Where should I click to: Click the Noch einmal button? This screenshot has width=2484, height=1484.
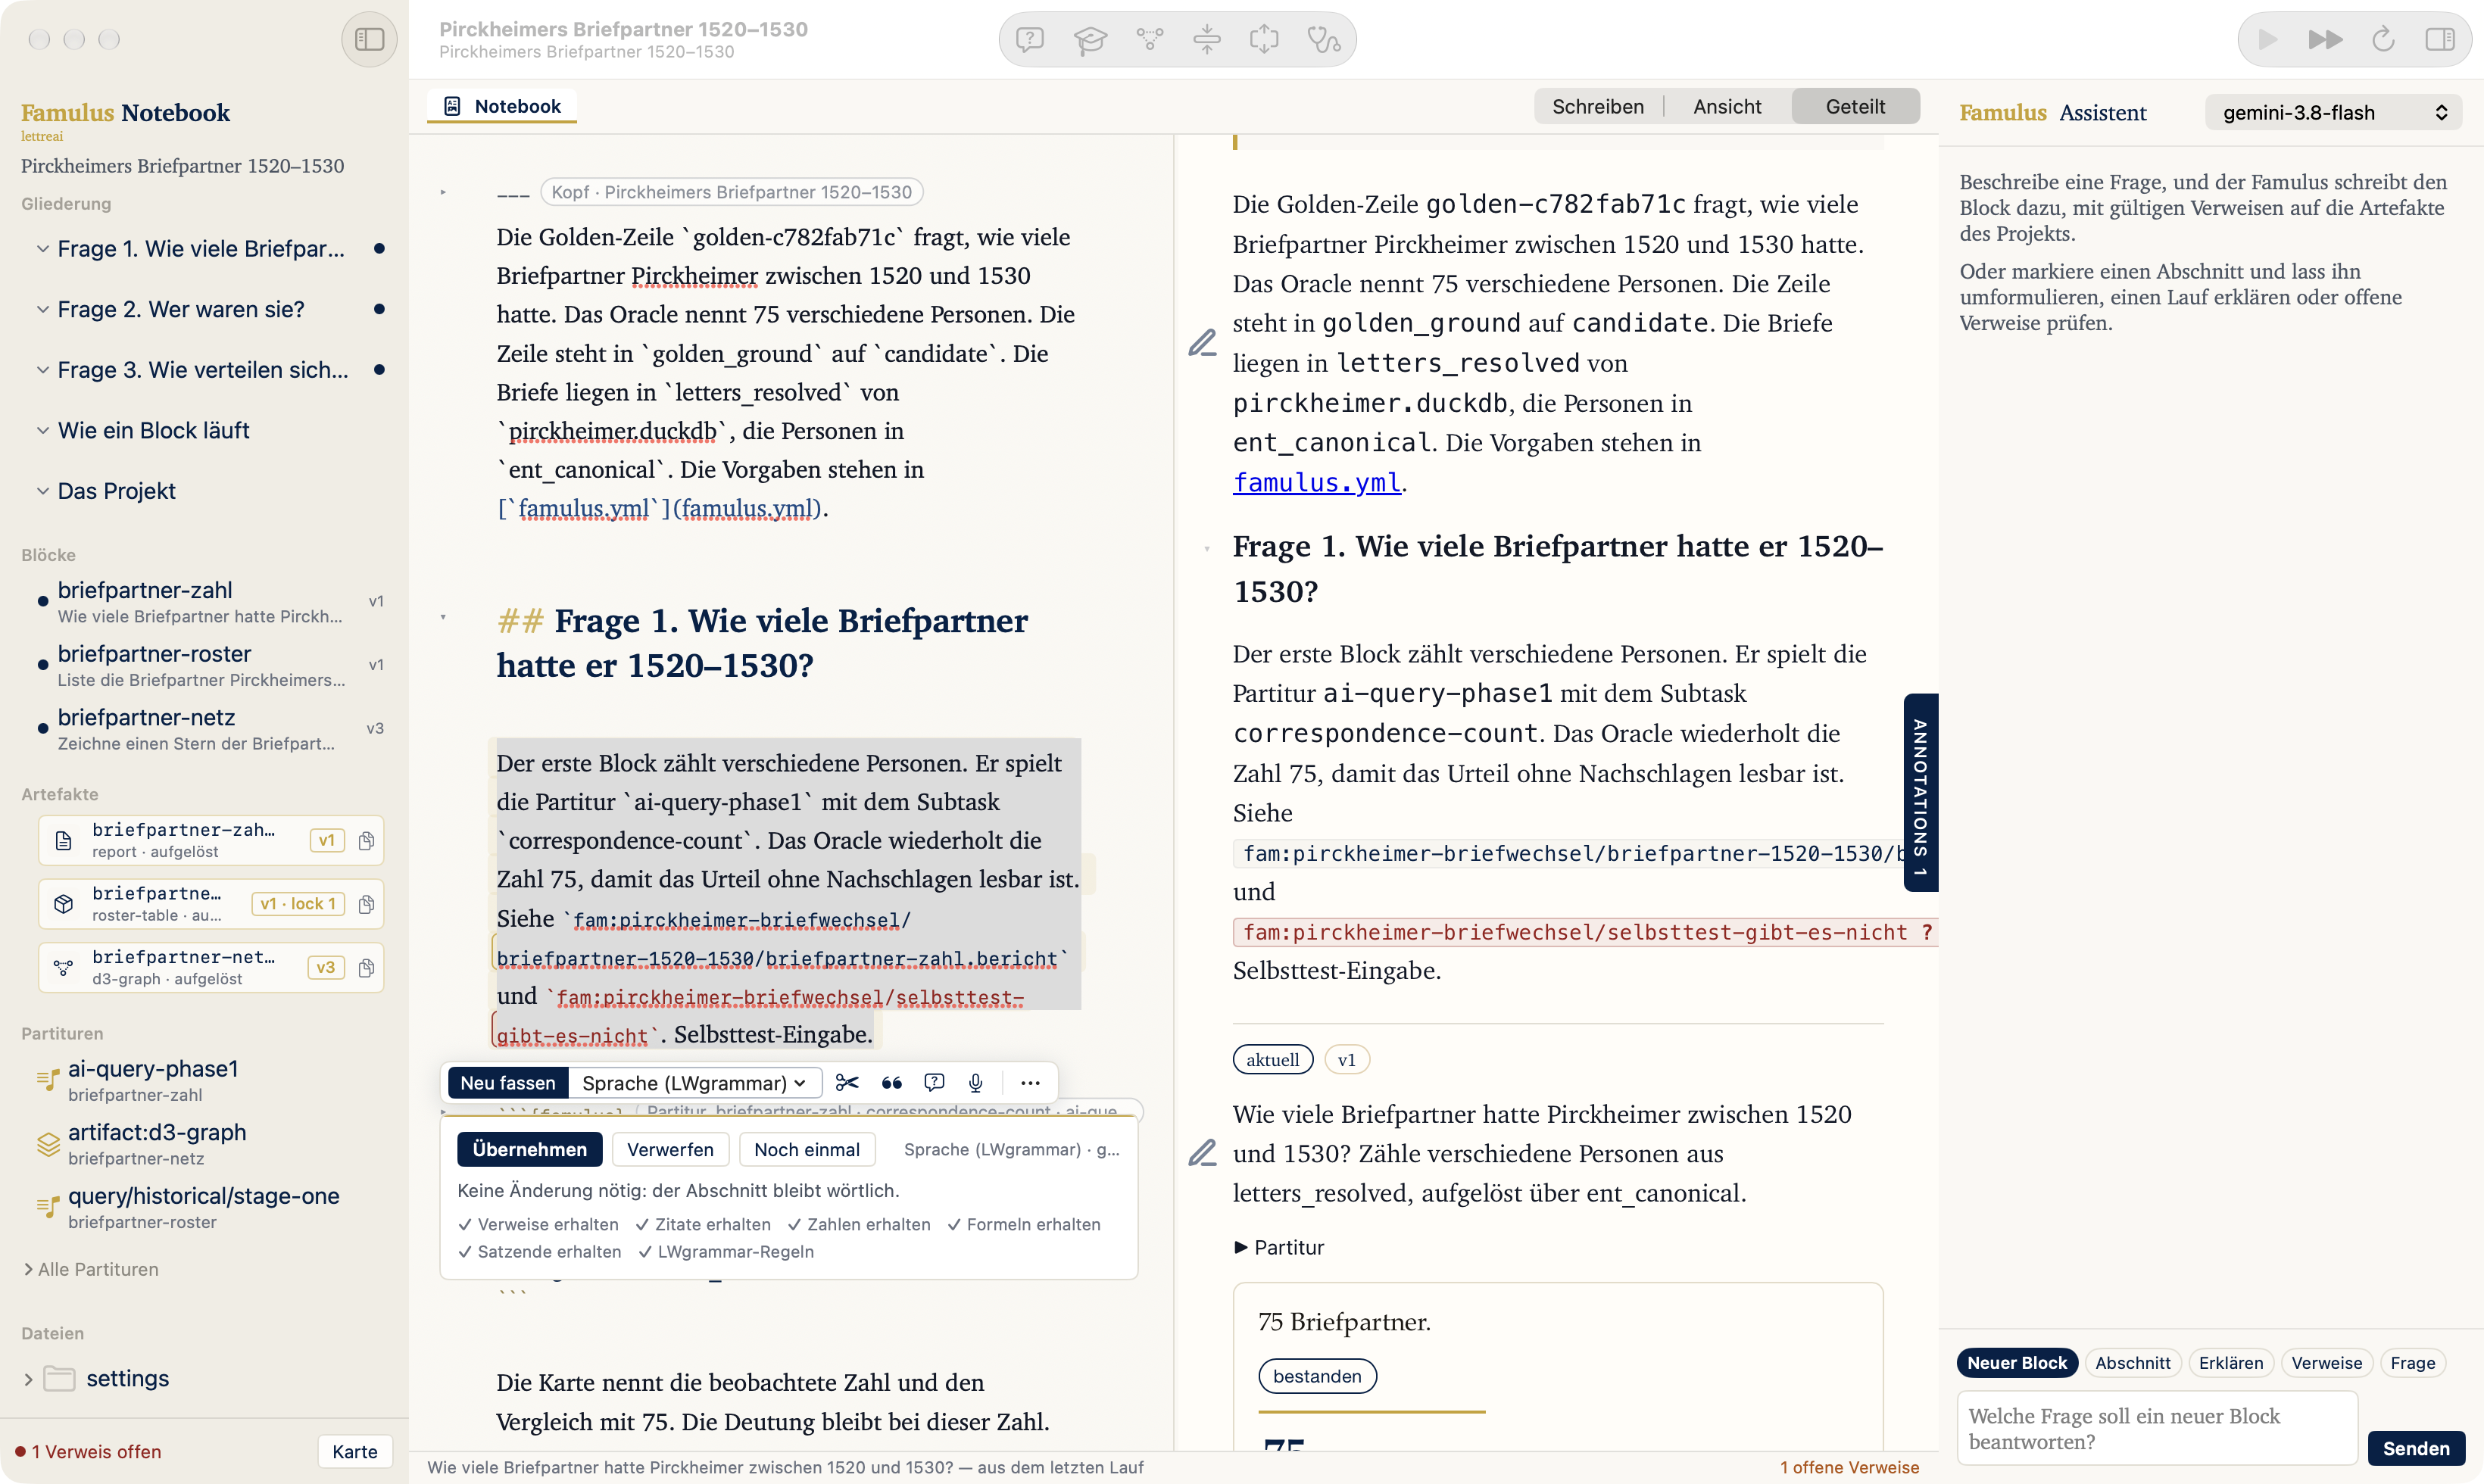(806, 1149)
